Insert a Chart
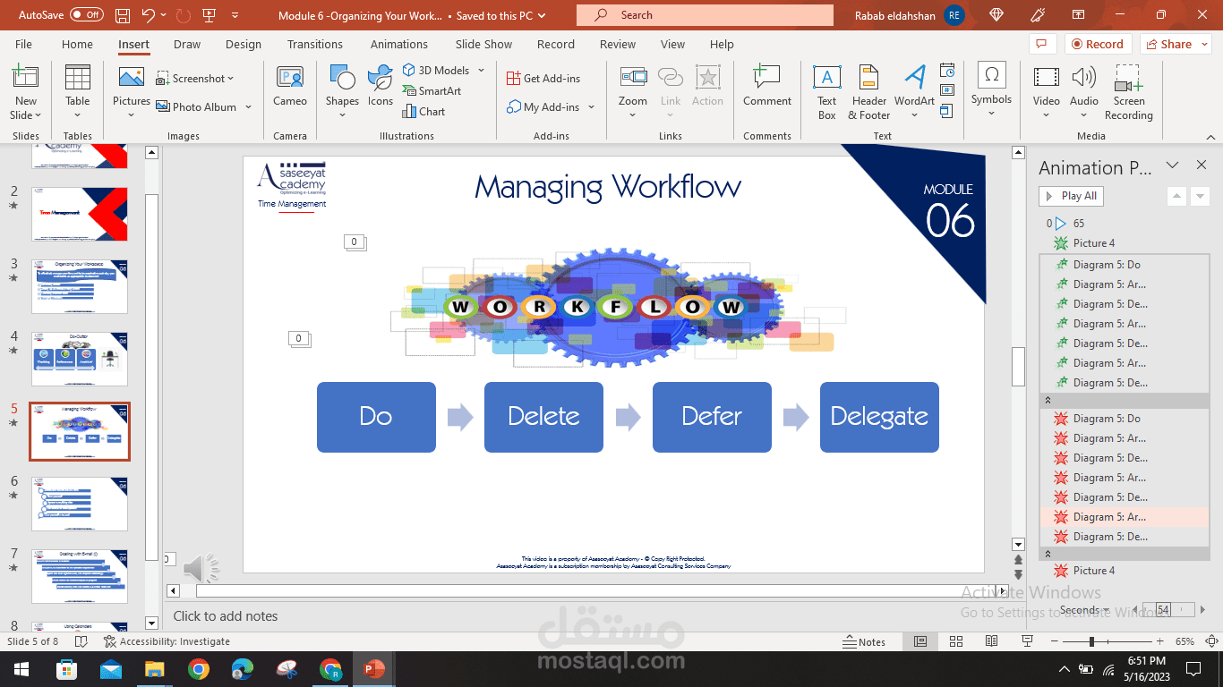The height and width of the screenshot is (687, 1223). [423, 112]
